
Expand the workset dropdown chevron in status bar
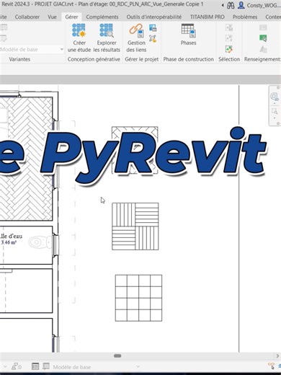tap(5, 367)
